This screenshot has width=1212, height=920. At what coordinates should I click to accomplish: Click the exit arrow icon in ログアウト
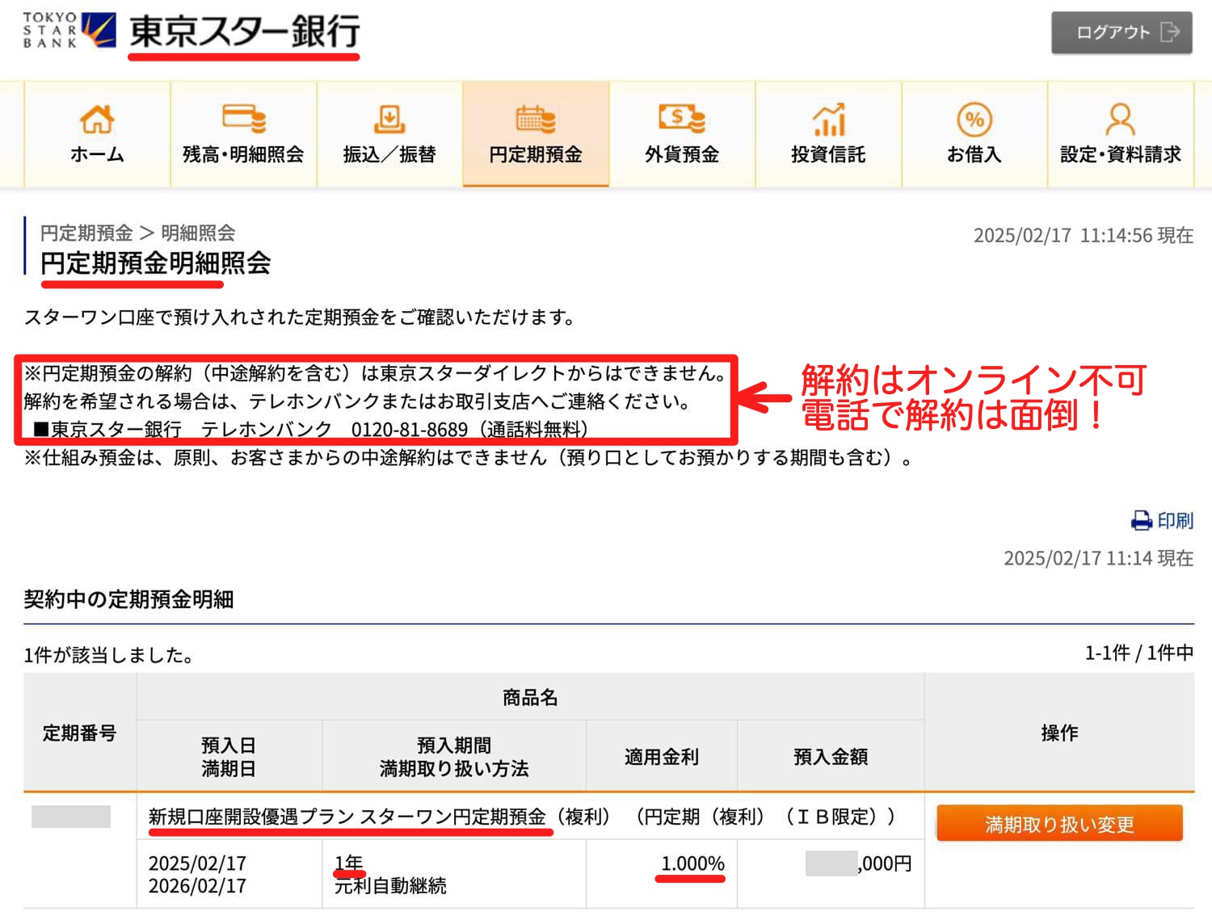click(1170, 32)
